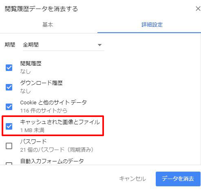Screen dimensions: 201x192
Task: Click the キャンセル button
Action: [x=133, y=179]
